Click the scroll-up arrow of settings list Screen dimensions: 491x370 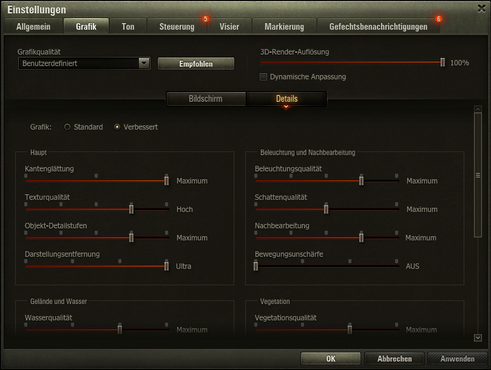pos(478,109)
